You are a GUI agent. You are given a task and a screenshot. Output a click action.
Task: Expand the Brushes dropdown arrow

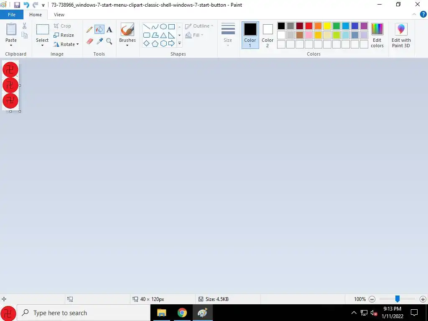pos(127,45)
